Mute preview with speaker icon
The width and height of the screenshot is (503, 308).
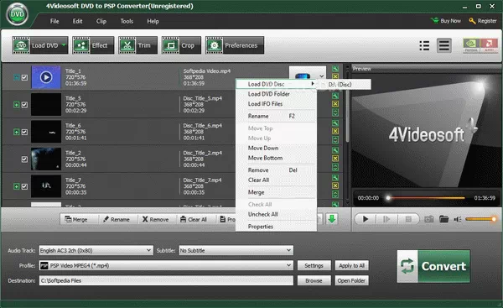458,219
